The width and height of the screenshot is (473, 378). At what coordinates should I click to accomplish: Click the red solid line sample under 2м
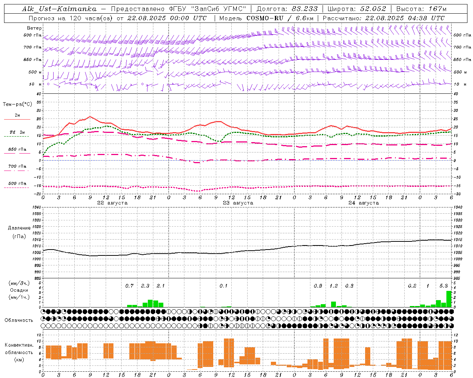click(17, 119)
